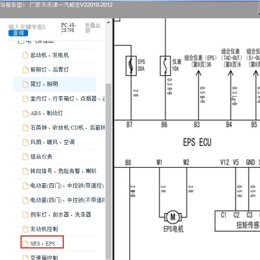Open 电动窗(四门)、中控锁(带遥控) entry
260x260 pixels.
pos(67,185)
